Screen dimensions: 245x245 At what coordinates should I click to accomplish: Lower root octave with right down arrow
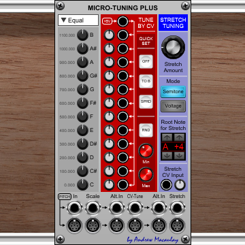click(x=180, y=156)
